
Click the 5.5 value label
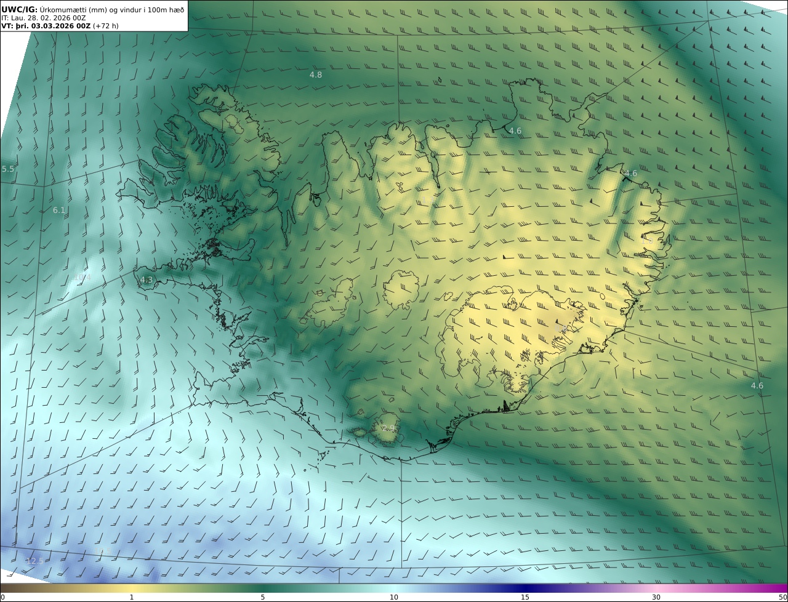click(x=7, y=169)
